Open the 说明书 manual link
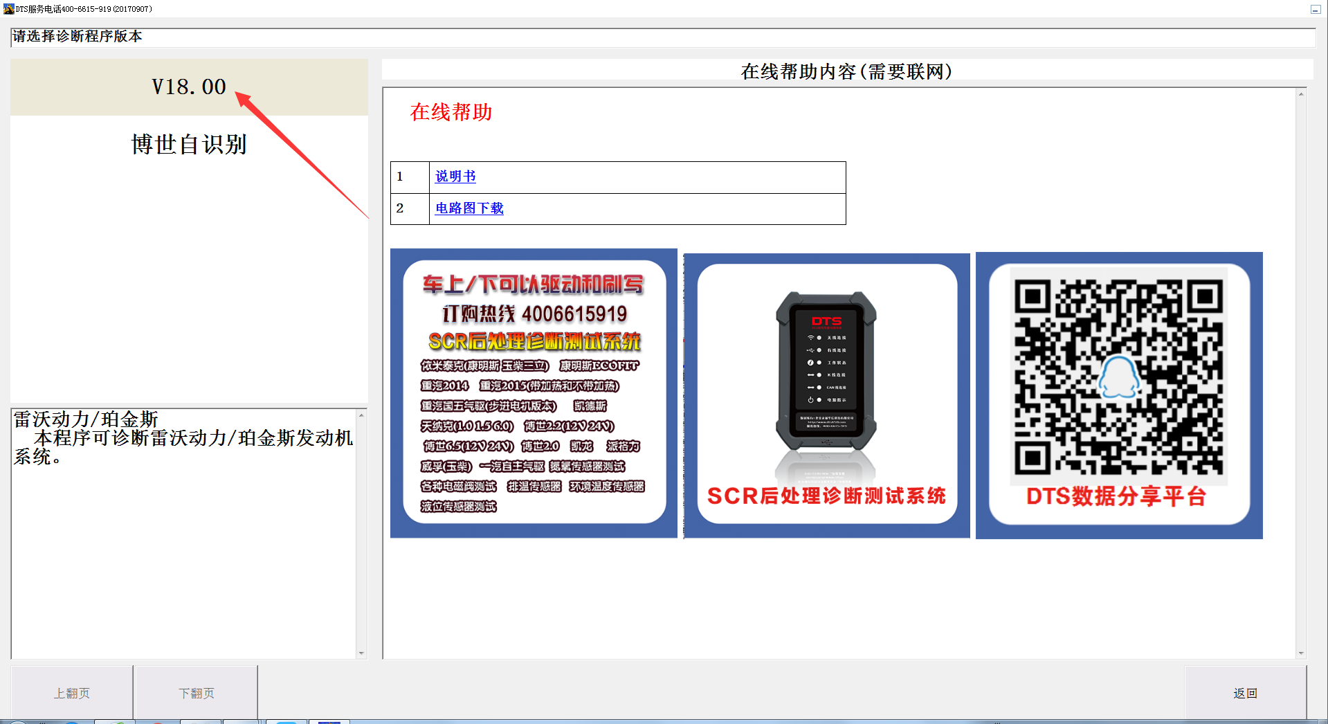 click(x=455, y=177)
